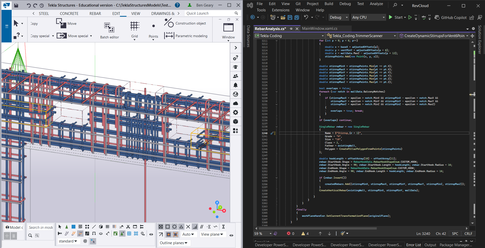The height and width of the screenshot is (248, 485).
Task: Click the Start debugging button
Action: [396, 17]
